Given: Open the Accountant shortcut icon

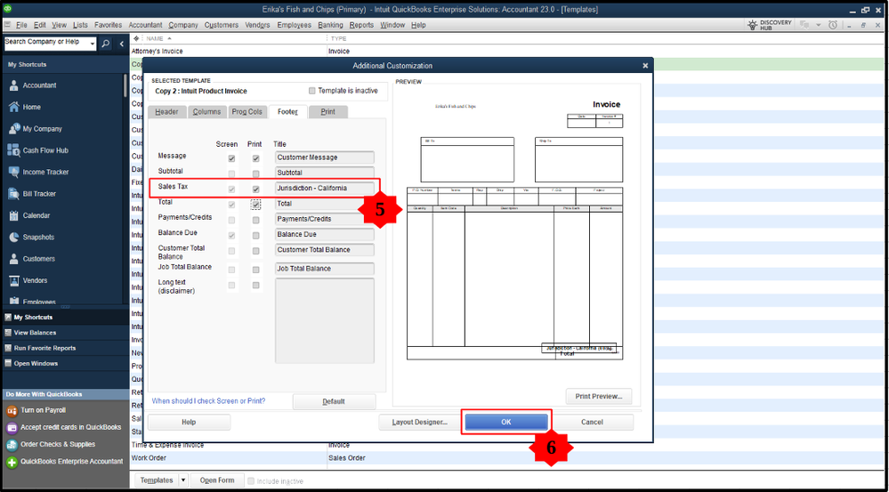Looking at the screenshot, I should (14, 85).
